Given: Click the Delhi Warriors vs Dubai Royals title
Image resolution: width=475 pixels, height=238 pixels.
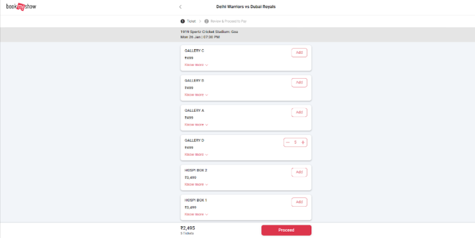Looking at the screenshot, I should pyautogui.click(x=246, y=7).
